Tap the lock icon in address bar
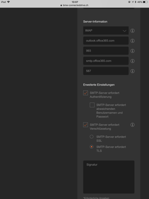149x199 pixels. click(61, 5)
